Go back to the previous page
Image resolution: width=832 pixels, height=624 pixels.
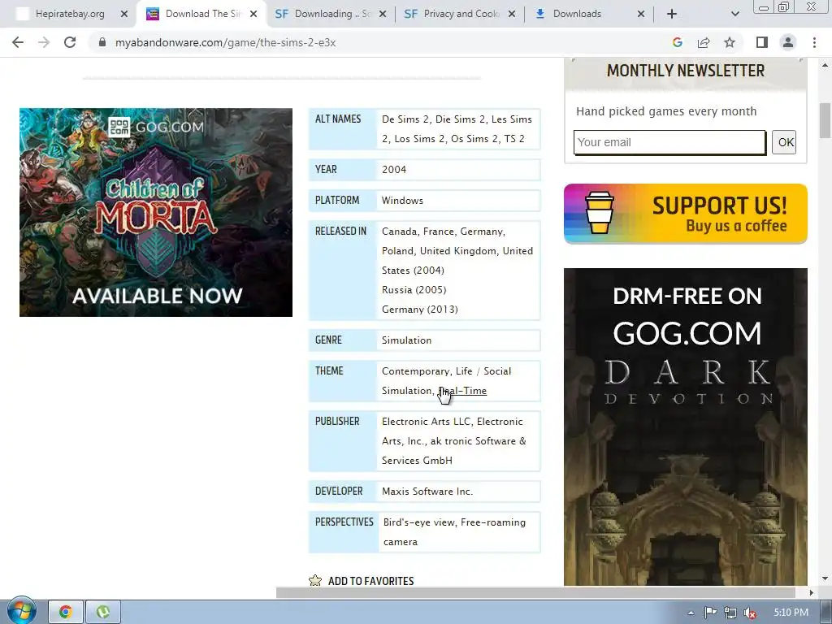tap(18, 42)
